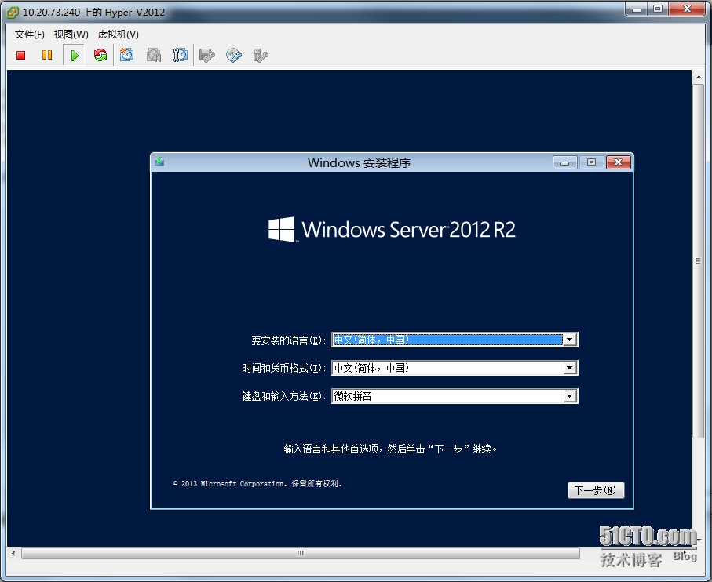Power on VM with green play icon
712x582 pixels.
(x=75, y=56)
